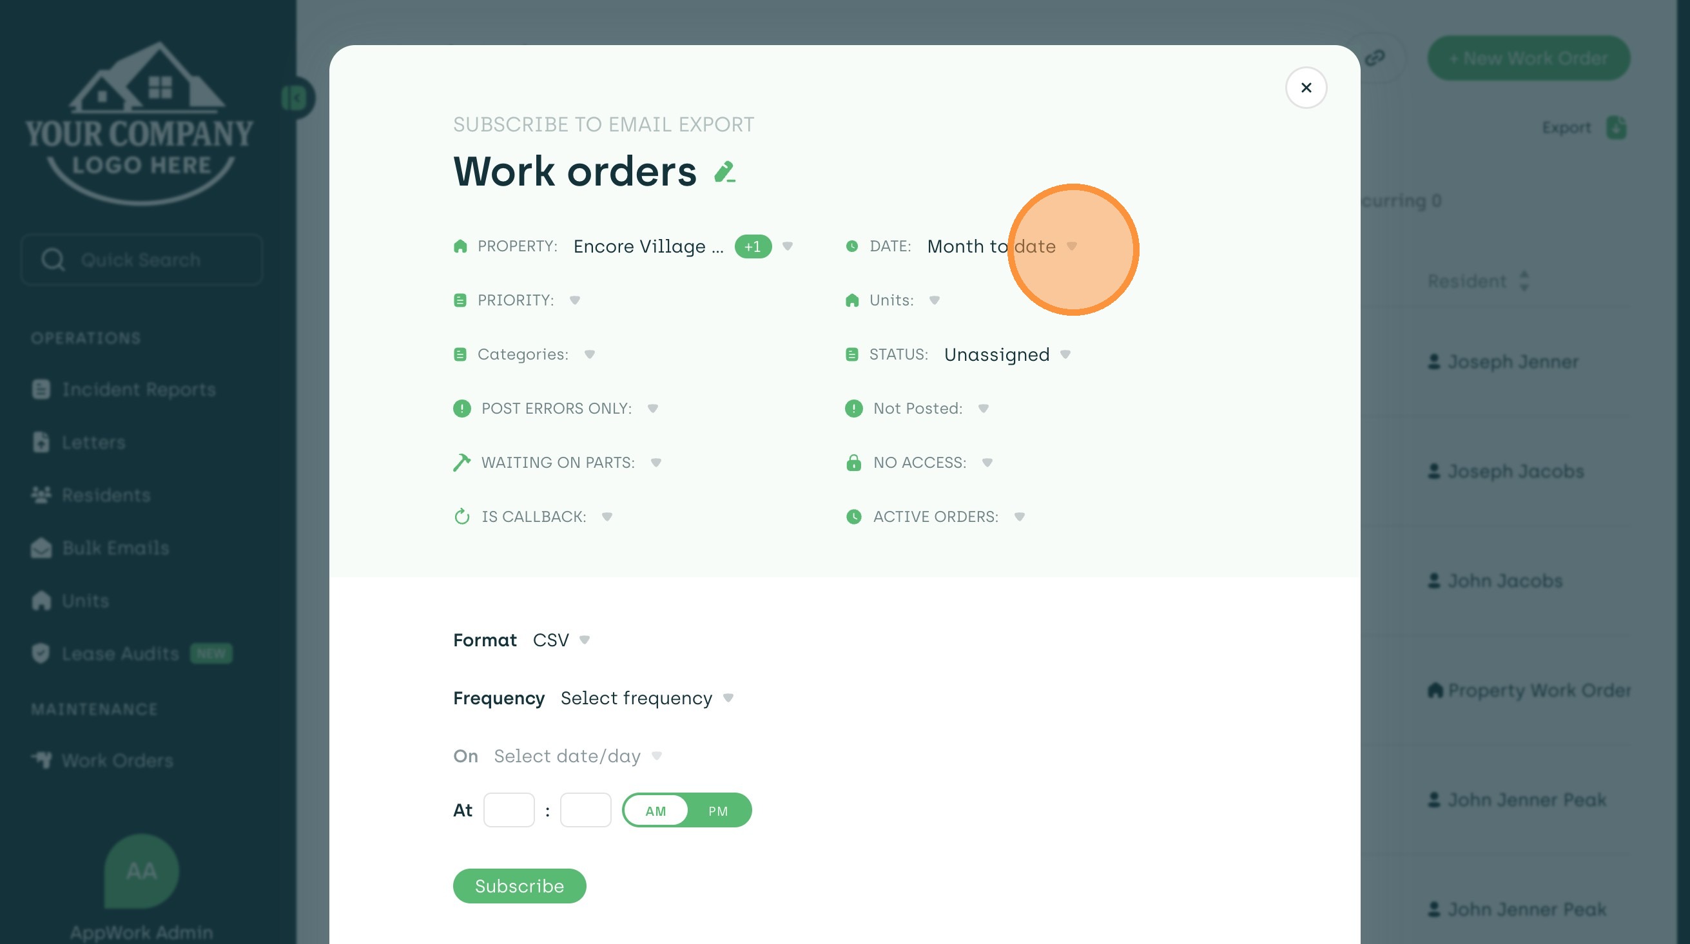Click the copy link icon at top
The image size is (1690, 944).
[x=1374, y=59]
